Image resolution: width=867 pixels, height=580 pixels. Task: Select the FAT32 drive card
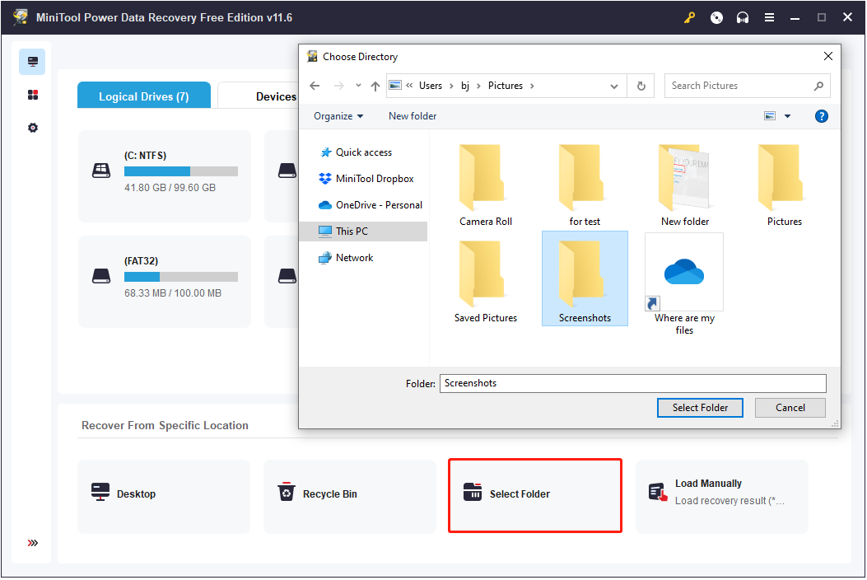coord(164,282)
